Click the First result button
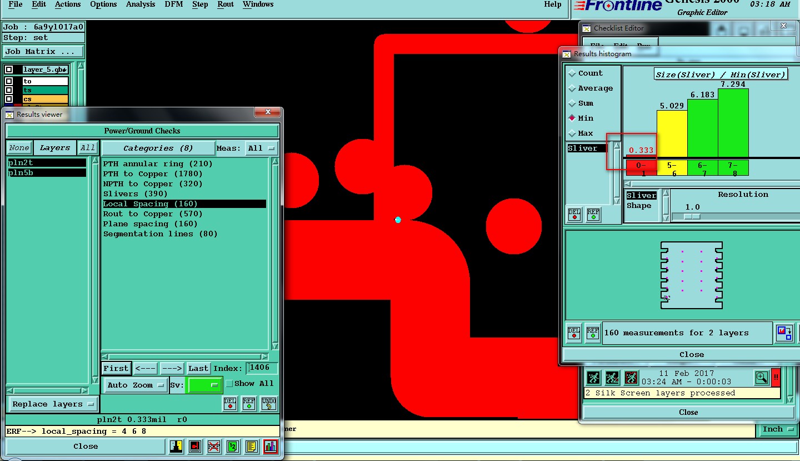The width and height of the screenshot is (800, 461). [116, 368]
